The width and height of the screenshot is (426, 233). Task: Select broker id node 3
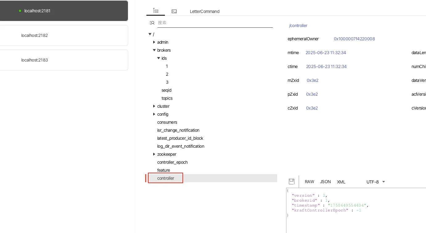pos(167,82)
